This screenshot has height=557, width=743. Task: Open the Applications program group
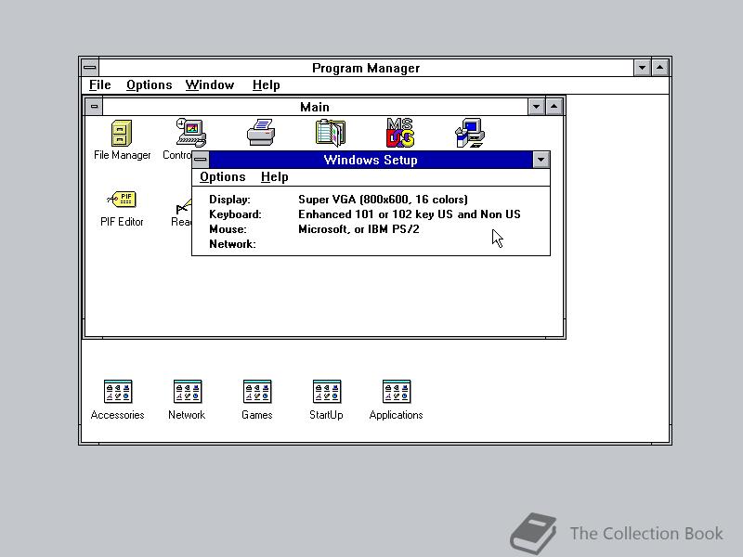[397, 392]
